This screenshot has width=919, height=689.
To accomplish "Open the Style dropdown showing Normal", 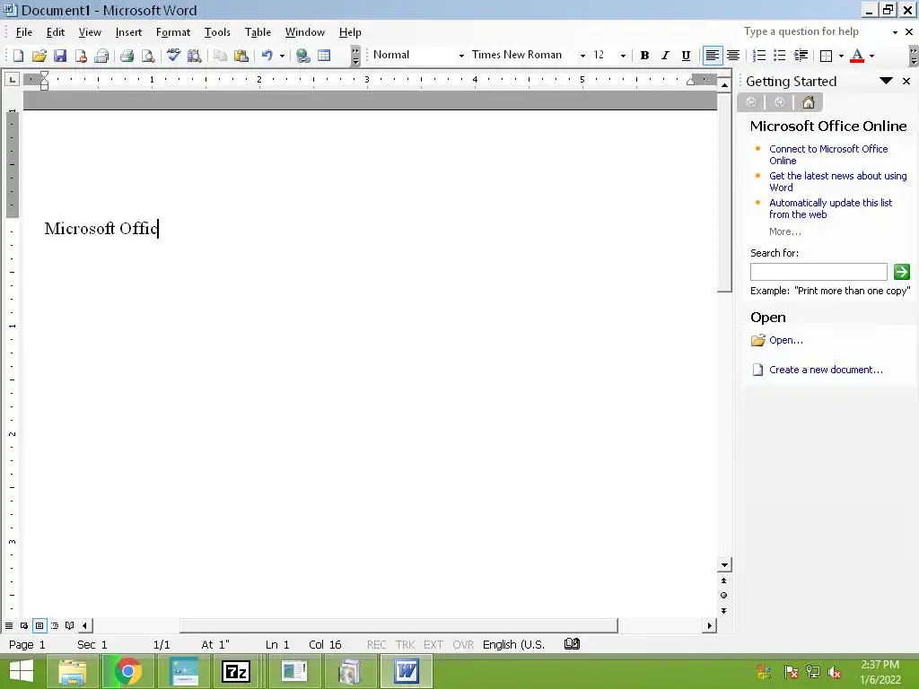I will (x=461, y=56).
